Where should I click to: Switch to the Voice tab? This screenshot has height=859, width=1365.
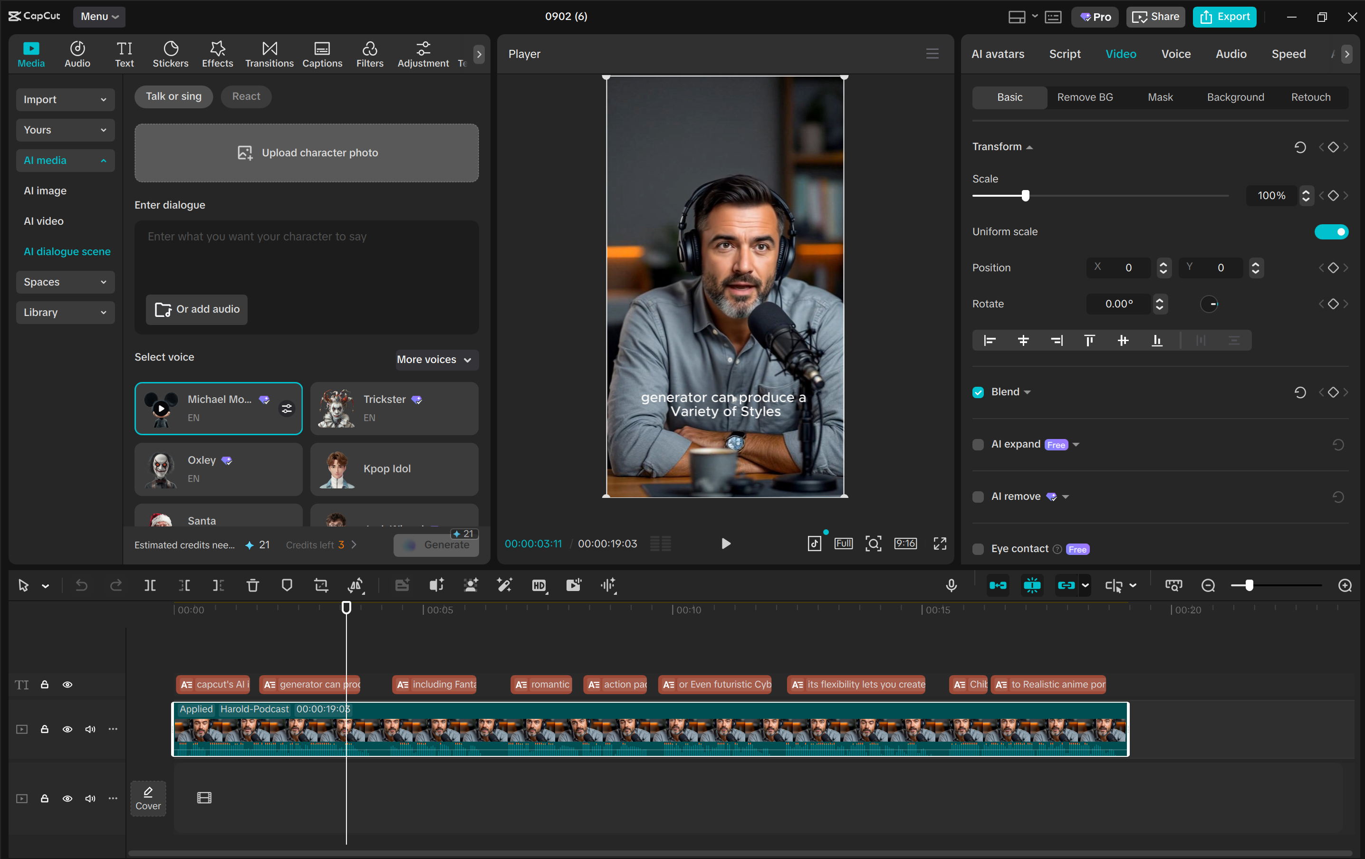(x=1176, y=54)
